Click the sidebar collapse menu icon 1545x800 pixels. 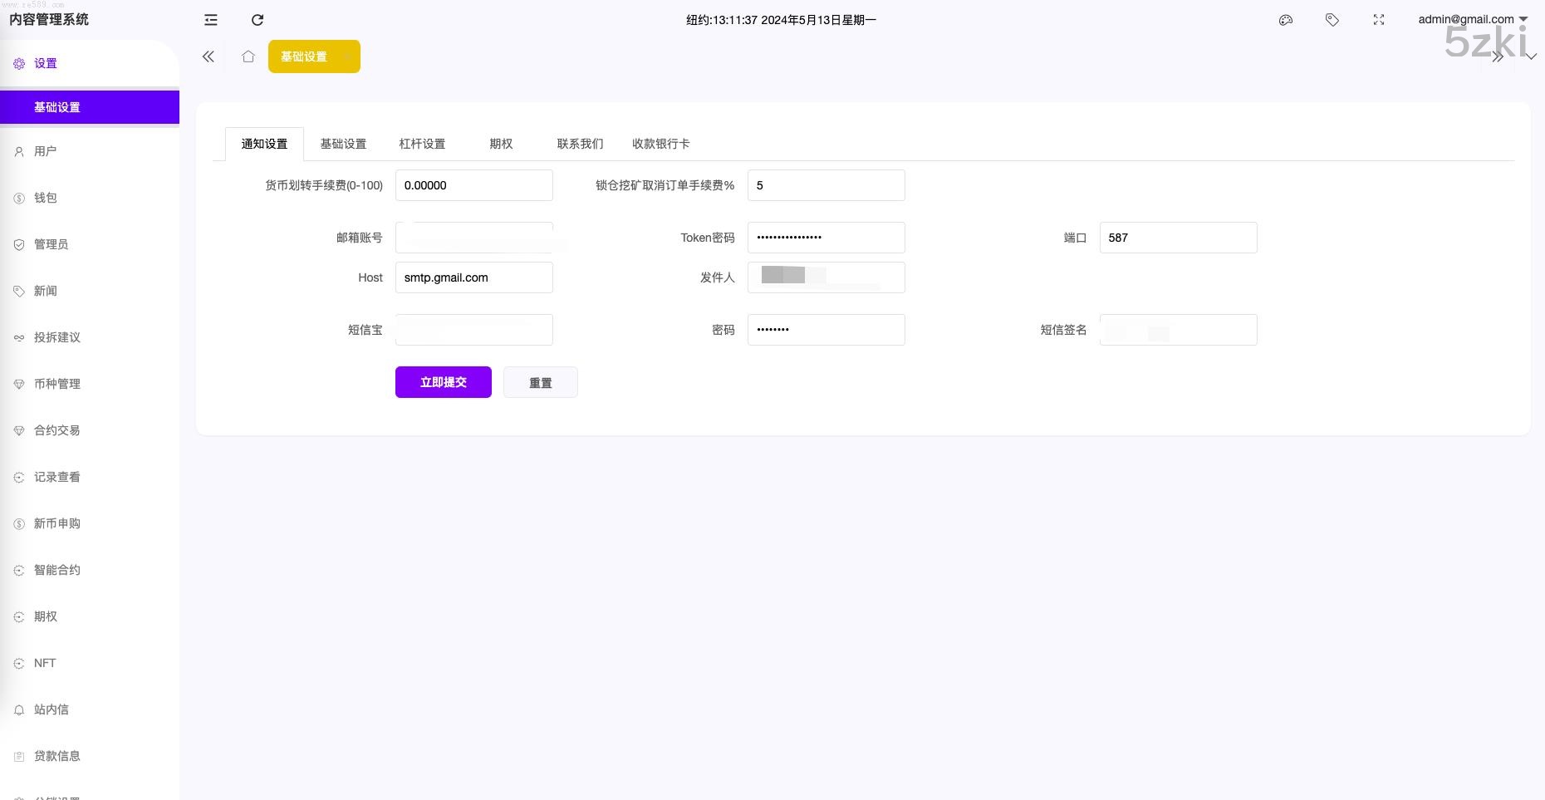211,20
